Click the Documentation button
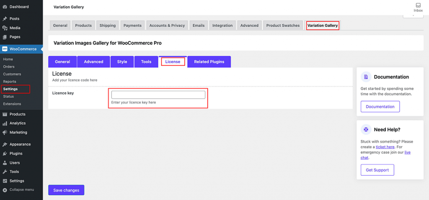Viewport: 429px width, 200px height. pos(380,107)
